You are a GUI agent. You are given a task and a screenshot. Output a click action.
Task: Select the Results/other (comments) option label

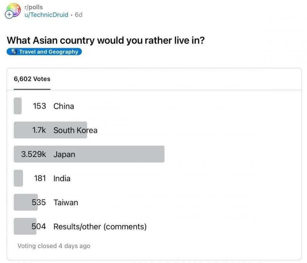pyautogui.click(x=100, y=227)
